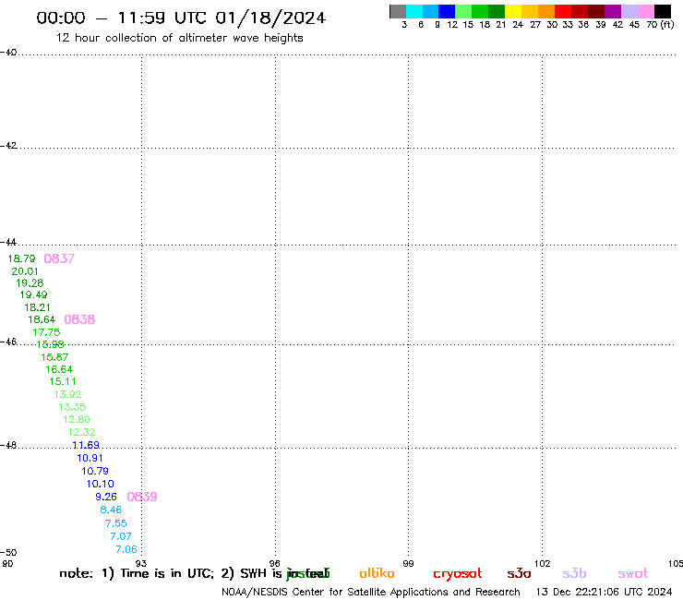Click the yellow 24 ft legend swatch
The width and height of the screenshot is (683, 600).
pos(513,11)
